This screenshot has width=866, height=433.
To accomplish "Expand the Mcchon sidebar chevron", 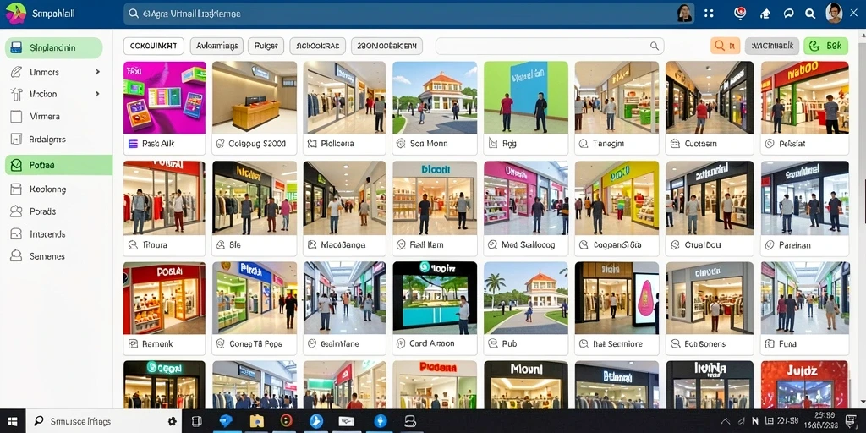I will pos(97,94).
